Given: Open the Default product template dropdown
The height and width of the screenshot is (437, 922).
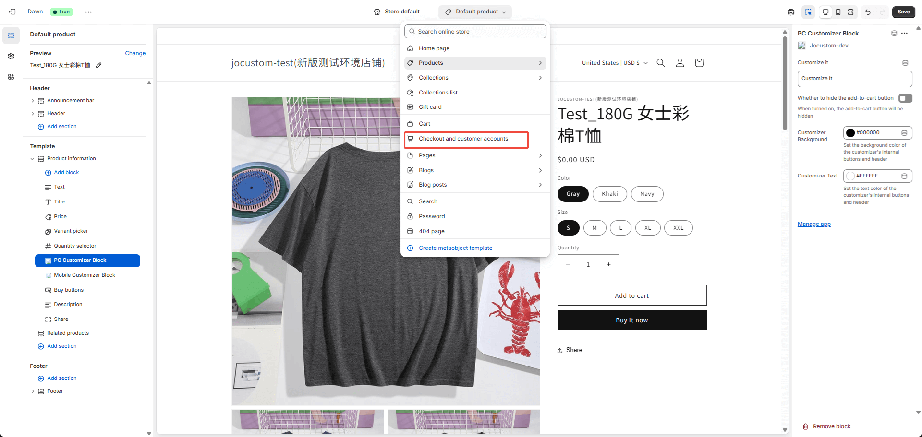Looking at the screenshot, I should [475, 12].
